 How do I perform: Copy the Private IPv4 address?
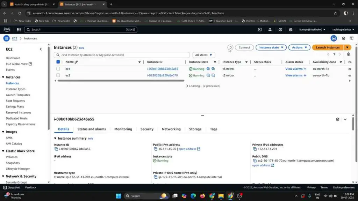click(255, 149)
